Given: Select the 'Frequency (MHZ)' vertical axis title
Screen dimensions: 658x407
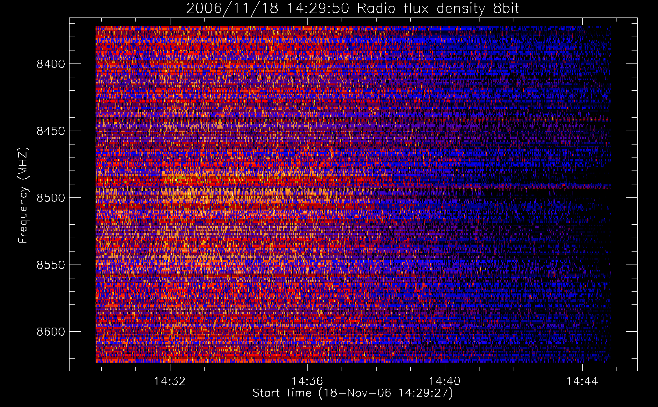Looking at the screenshot, I should (24, 195).
